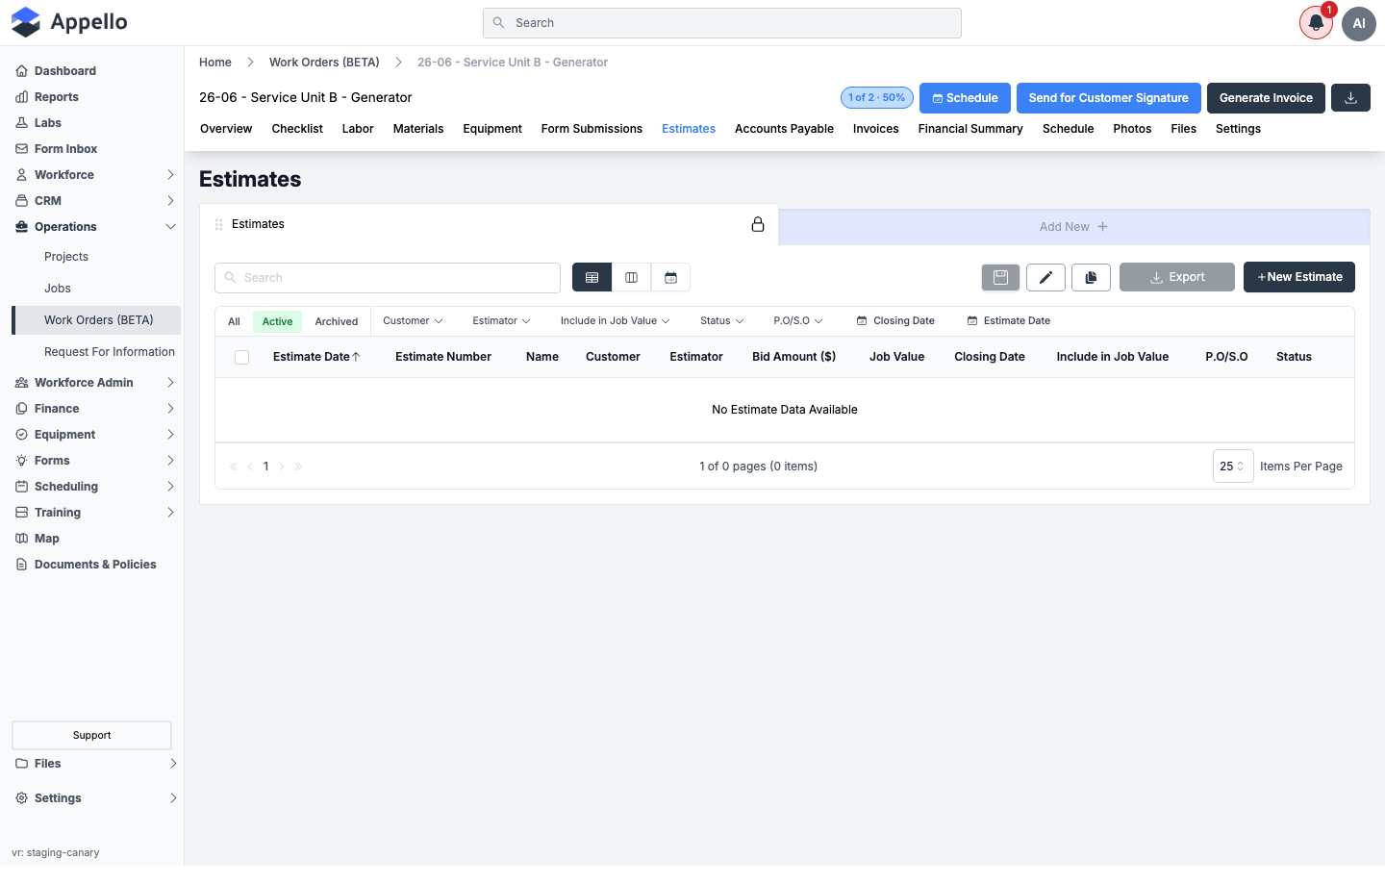This screenshot has height=883, width=1385.
Task: Open Map in the sidebar
Action: tap(47, 539)
